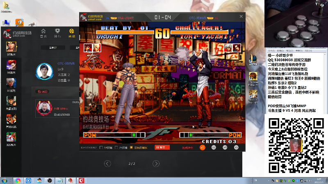328x184 pixels.
Task: Set playback speed to x1
Action: pos(202,148)
